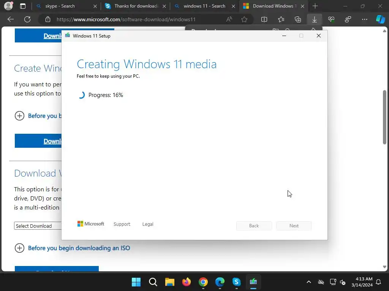The height and width of the screenshot is (291, 389).
Task: Open the Downloads icon in Edge toolbar
Action: pyautogui.click(x=314, y=19)
